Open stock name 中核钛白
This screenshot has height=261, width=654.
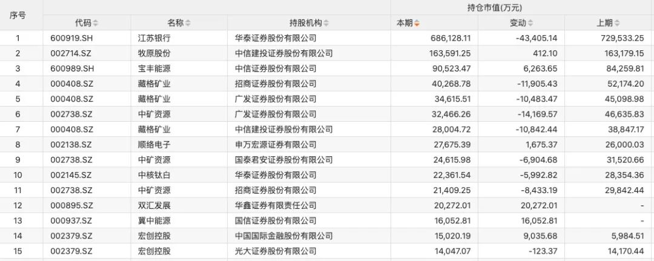(x=154, y=175)
